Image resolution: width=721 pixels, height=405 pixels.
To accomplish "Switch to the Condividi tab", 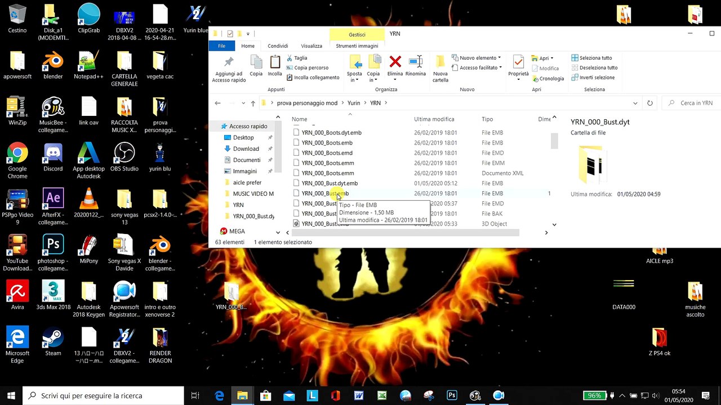I will [278, 46].
